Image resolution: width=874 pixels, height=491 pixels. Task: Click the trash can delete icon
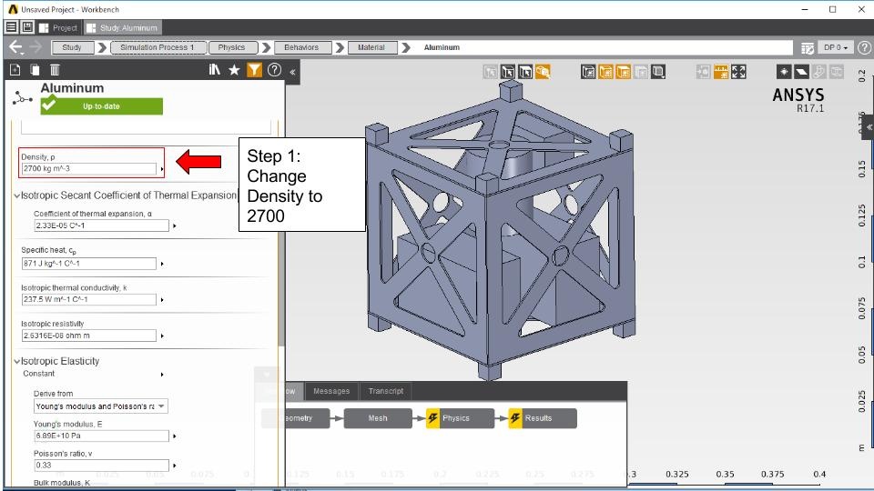[55, 70]
